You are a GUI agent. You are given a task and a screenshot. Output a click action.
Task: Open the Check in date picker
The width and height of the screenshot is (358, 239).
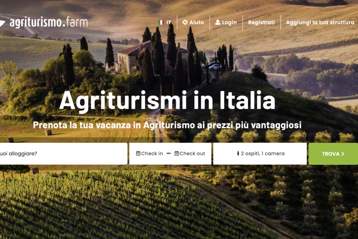click(150, 153)
